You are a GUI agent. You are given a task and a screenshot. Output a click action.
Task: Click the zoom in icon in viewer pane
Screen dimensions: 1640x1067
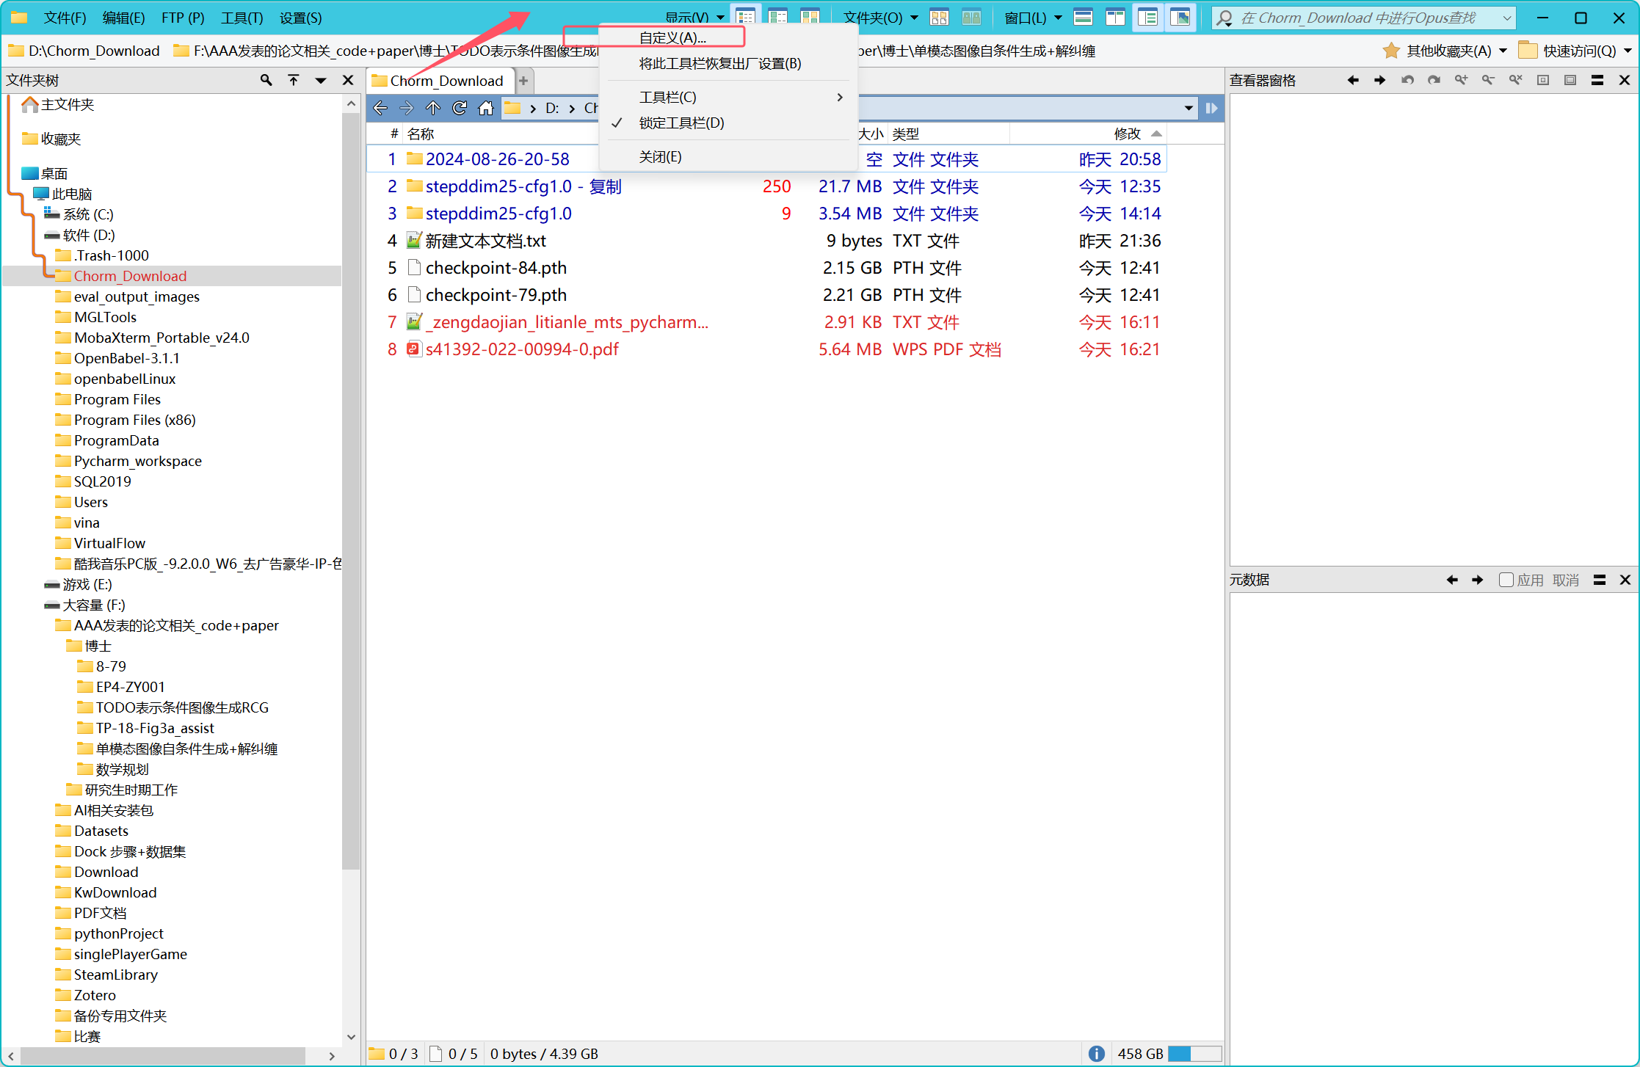coord(1461,80)
